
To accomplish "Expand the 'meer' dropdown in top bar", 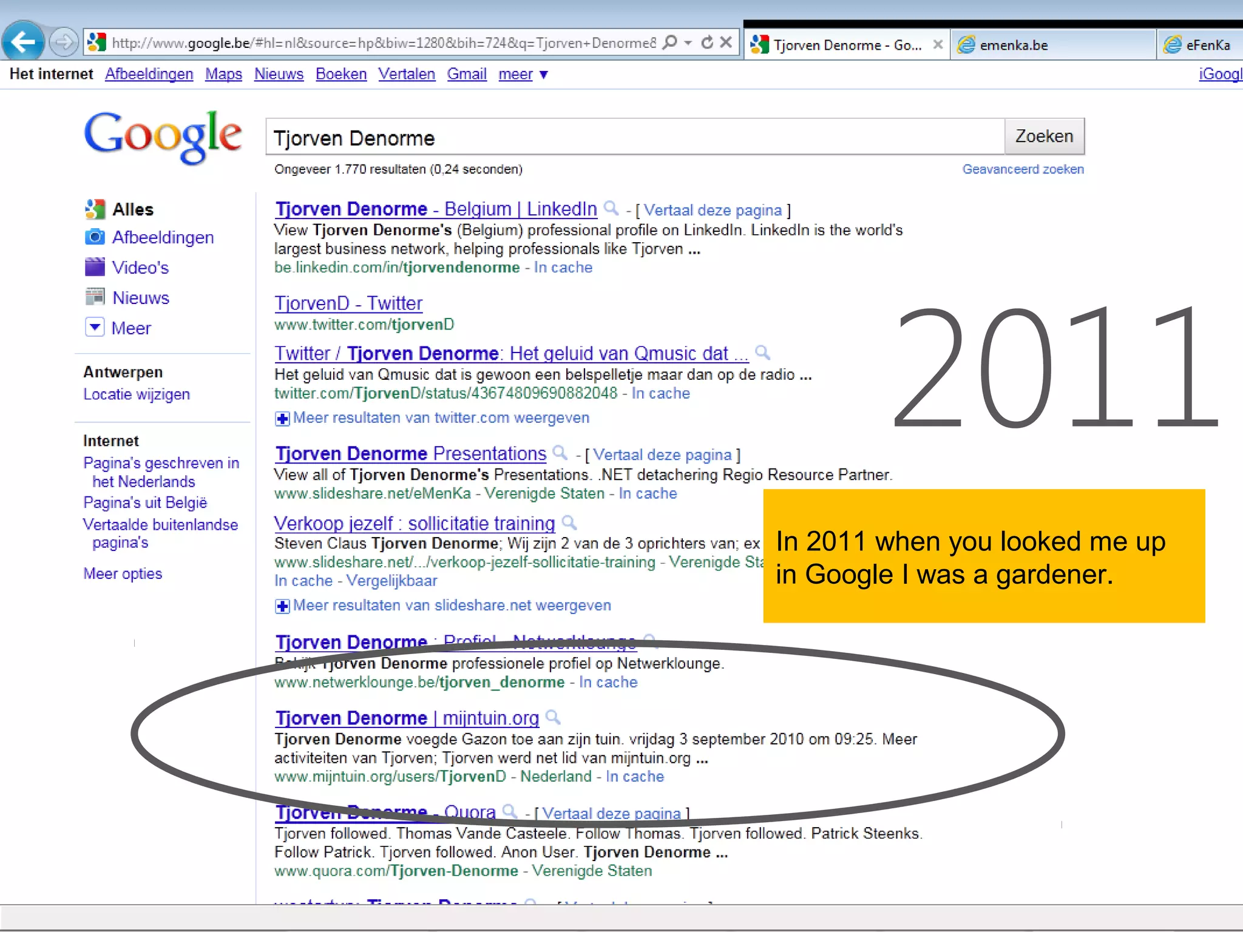I will point(523,74).
